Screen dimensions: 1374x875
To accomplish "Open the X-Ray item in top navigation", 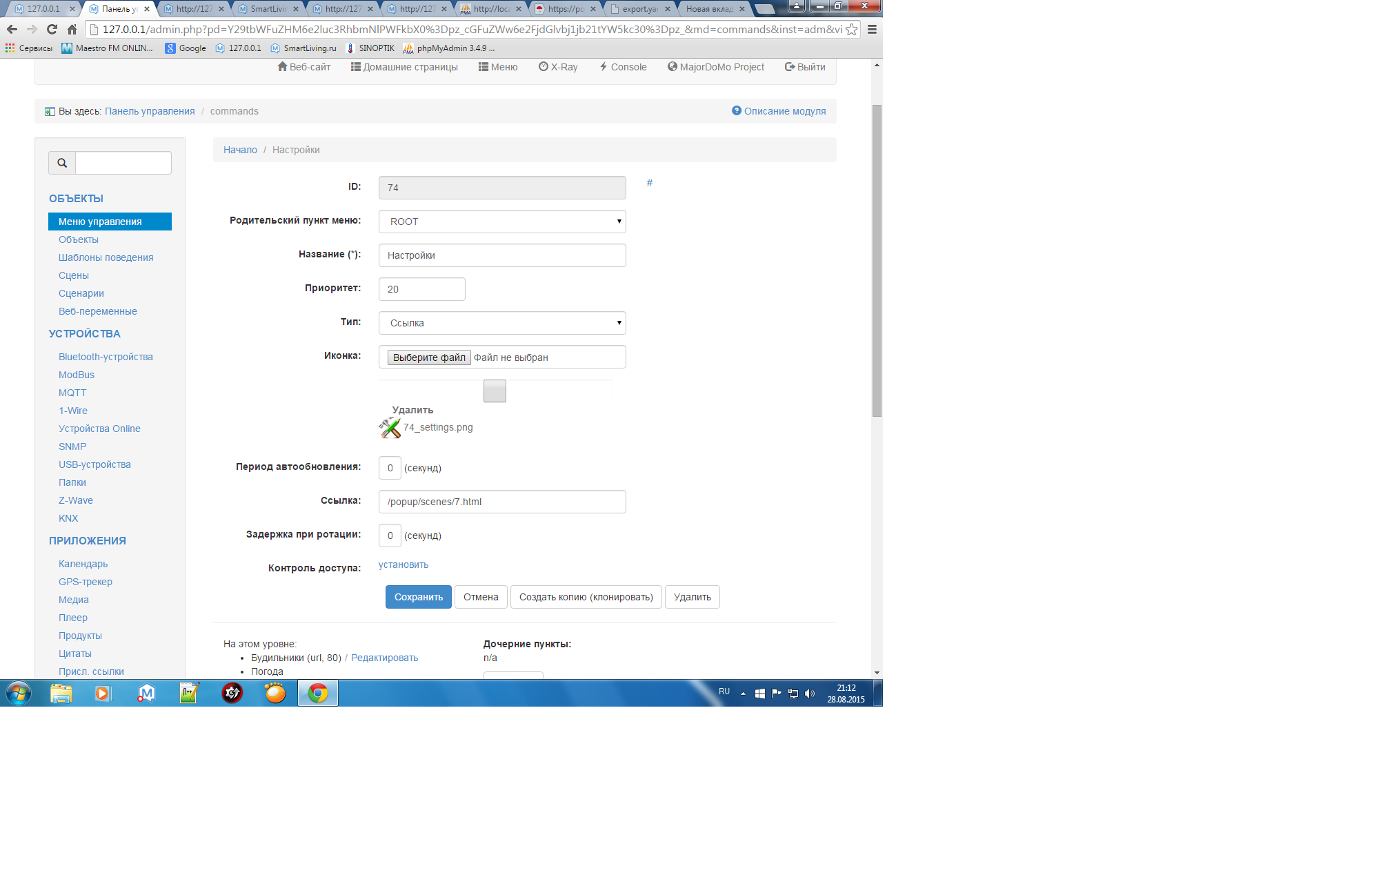I will coord(557,67).
